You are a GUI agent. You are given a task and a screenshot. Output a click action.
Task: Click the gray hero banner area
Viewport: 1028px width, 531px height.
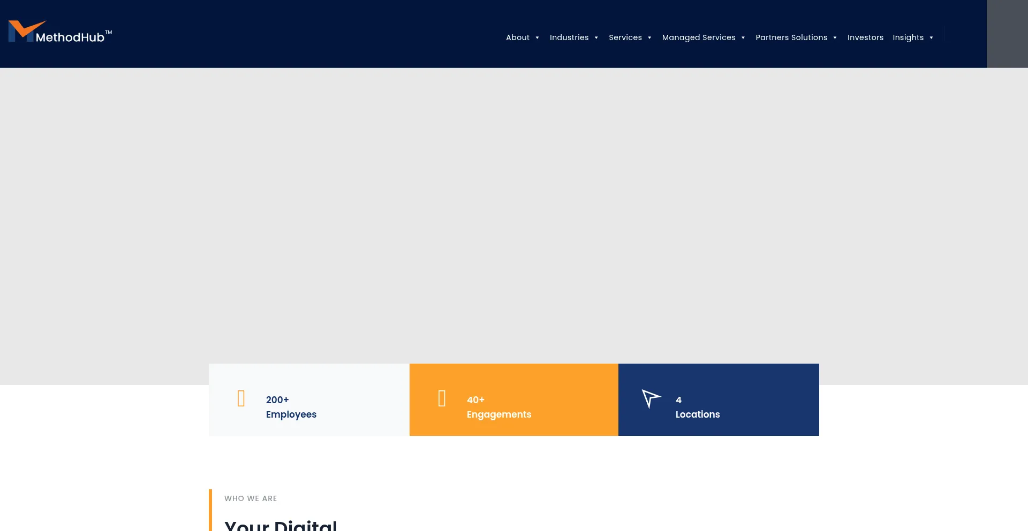(x=514, y=214)
